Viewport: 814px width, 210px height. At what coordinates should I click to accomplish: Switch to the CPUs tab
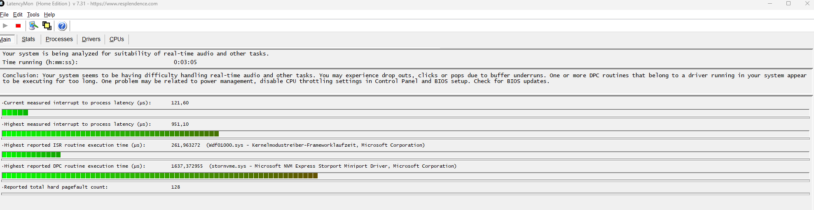(117, 39)
